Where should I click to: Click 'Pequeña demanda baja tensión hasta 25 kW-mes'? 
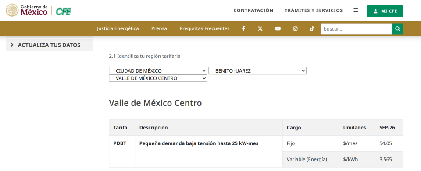(199, 143)
